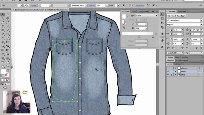Screen dimensions: 204x115
Task: Select the Rectangle tool
Action: pos(3,30)
